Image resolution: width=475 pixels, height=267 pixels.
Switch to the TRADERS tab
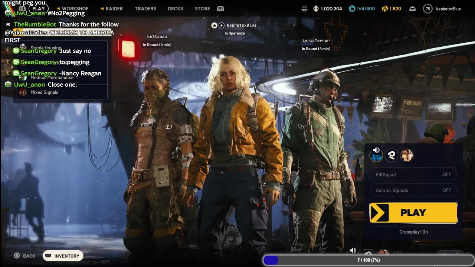coord(145,9)
